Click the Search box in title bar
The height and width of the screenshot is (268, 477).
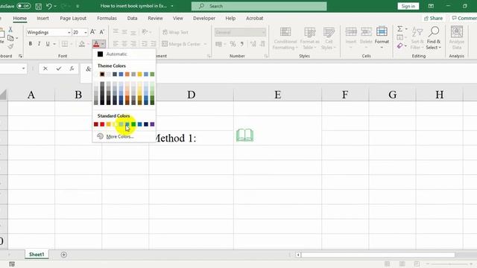259,6
